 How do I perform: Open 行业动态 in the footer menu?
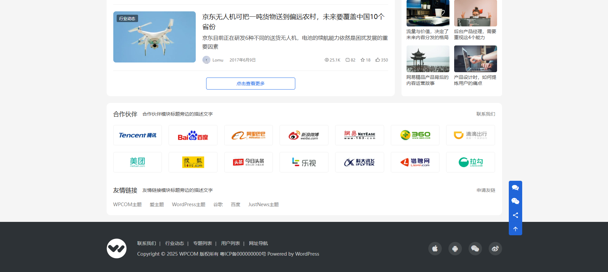tap(175, 243)
